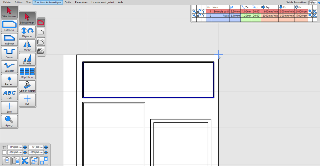
Task: Click the 'Exemple outil' name cell
Action: click(221, 12)
